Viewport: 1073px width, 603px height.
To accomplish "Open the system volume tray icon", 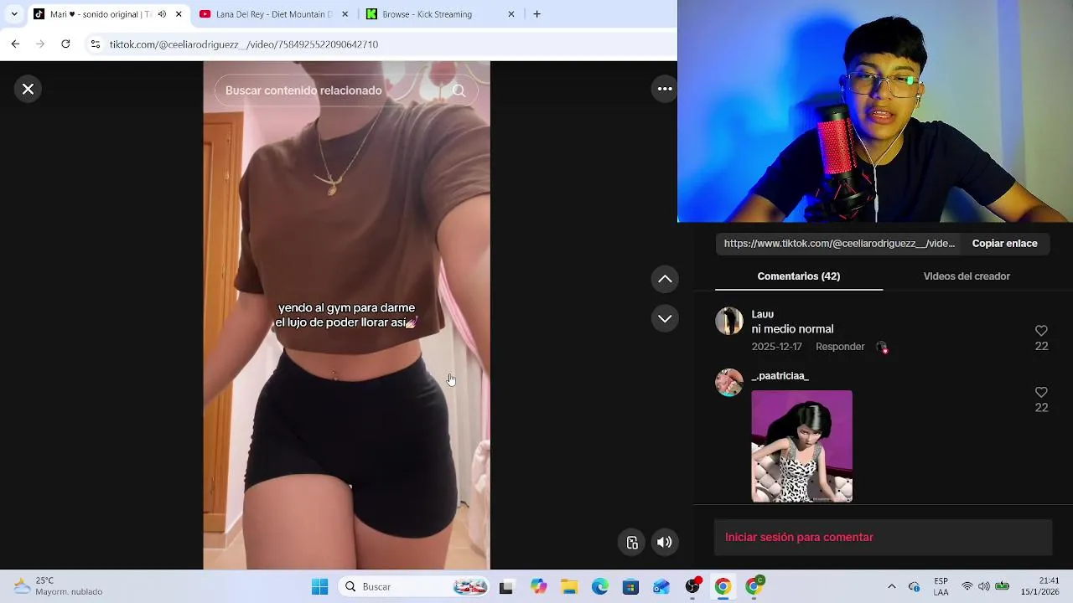I will click(x=983, y=586).
